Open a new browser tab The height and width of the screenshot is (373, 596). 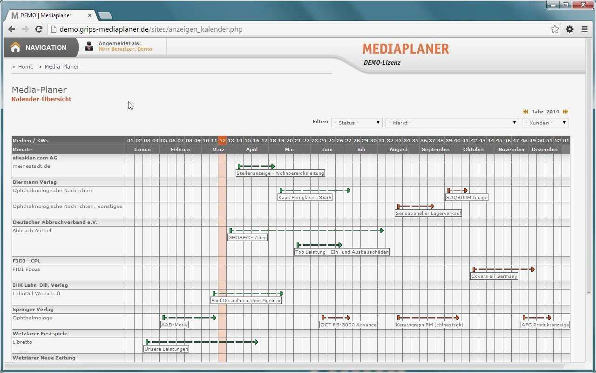(x=106, y=15)
